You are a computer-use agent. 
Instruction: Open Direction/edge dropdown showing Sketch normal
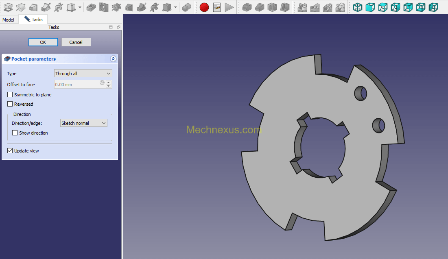pos(83,123)
